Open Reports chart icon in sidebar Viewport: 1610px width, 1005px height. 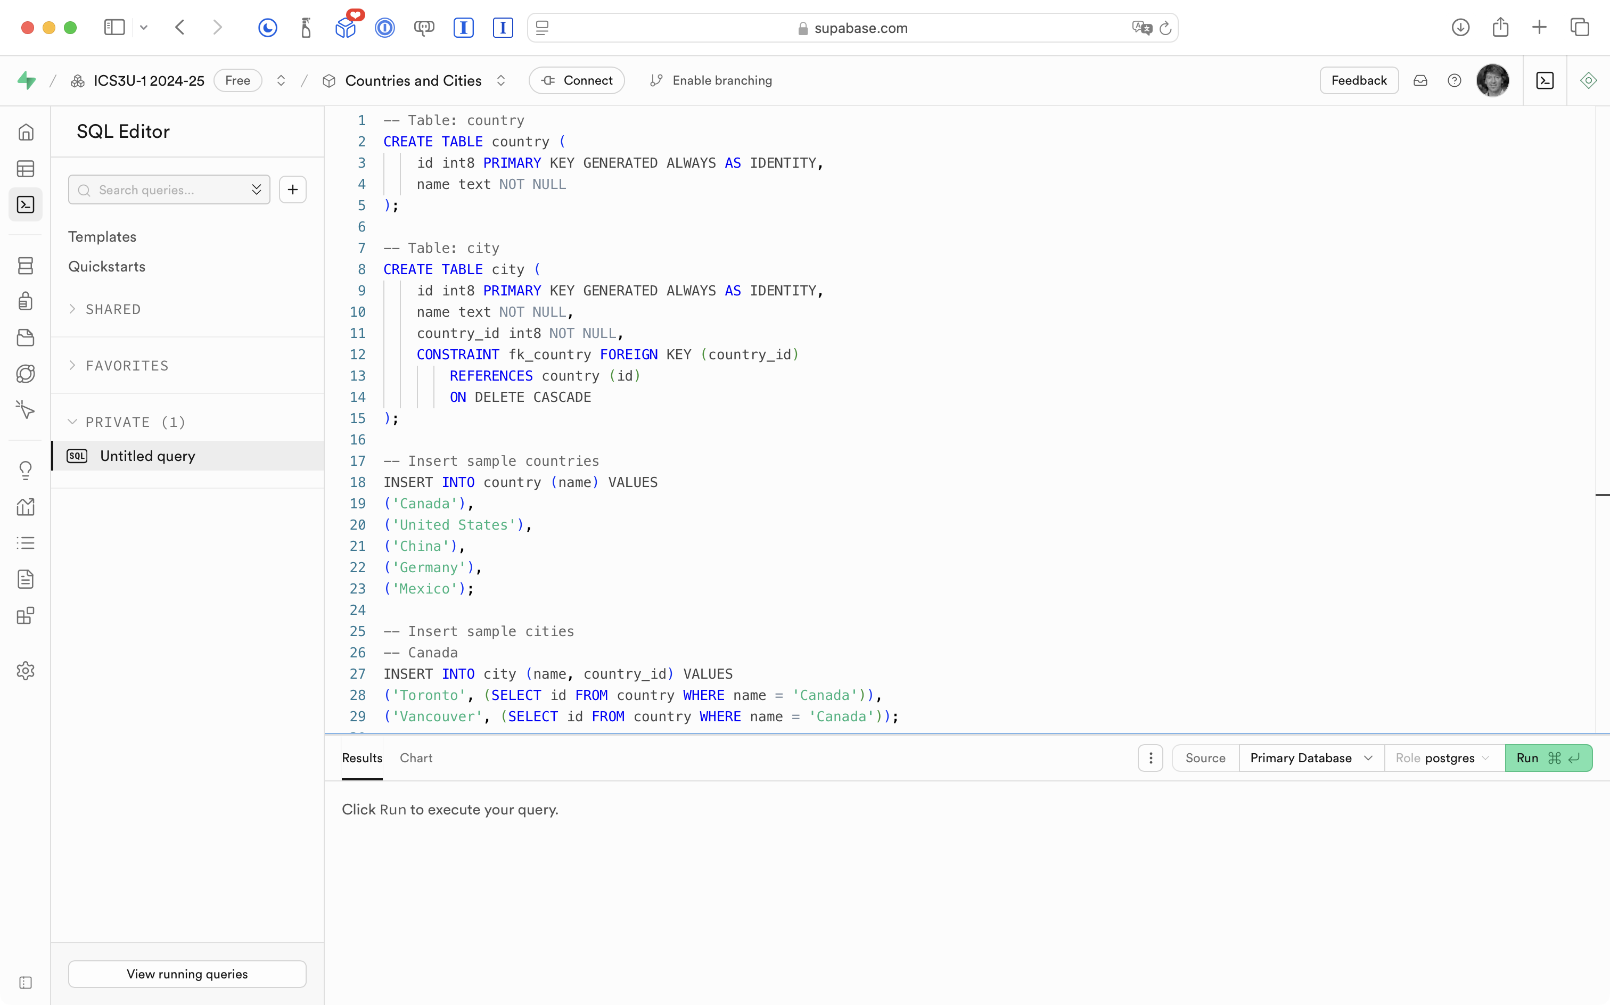pyautogui.click(x=26, y=507)
